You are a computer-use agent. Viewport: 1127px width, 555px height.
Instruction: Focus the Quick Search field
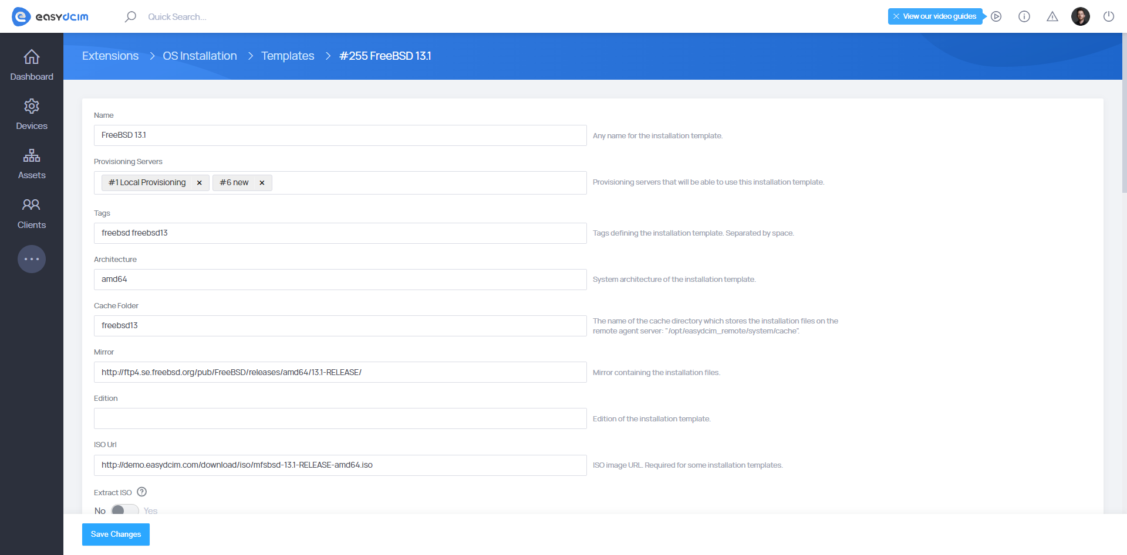click(x=177, y=16)
